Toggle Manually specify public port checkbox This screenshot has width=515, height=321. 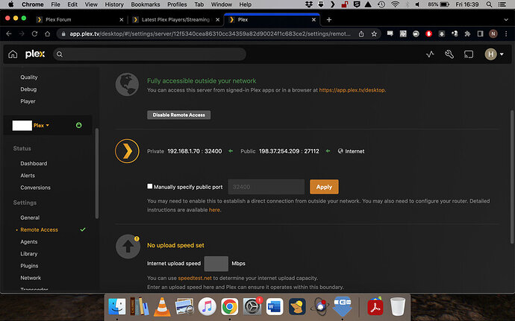pos(150,186)
